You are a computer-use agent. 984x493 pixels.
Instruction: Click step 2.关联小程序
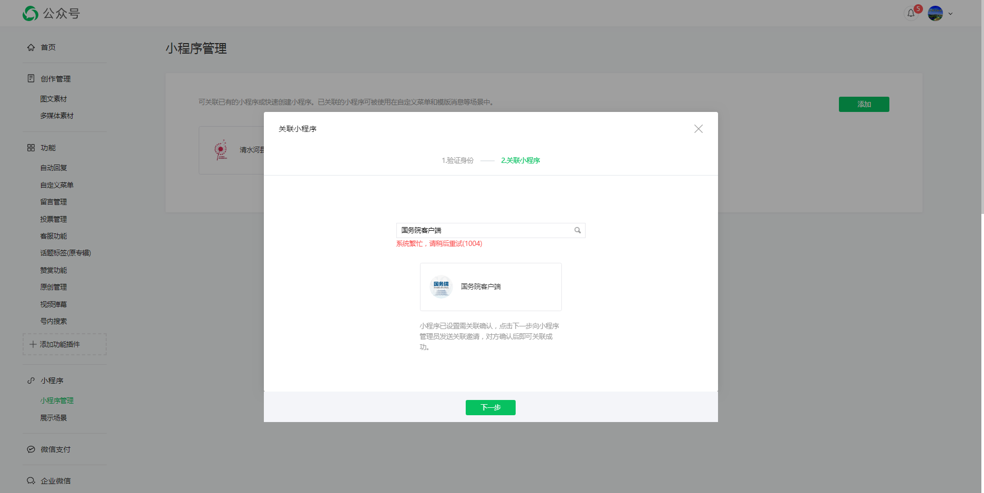click(520, 160)
